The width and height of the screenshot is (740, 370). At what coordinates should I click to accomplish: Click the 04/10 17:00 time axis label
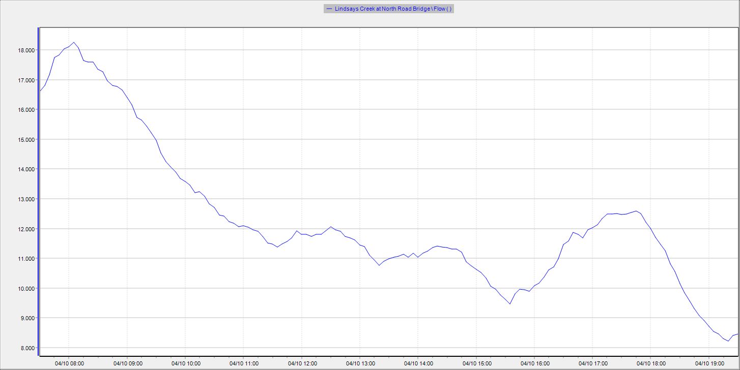(x=592, y=363)
